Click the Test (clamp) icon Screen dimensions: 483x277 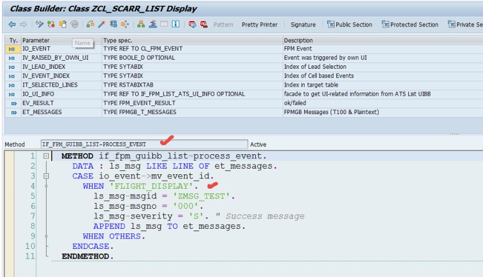113,24
